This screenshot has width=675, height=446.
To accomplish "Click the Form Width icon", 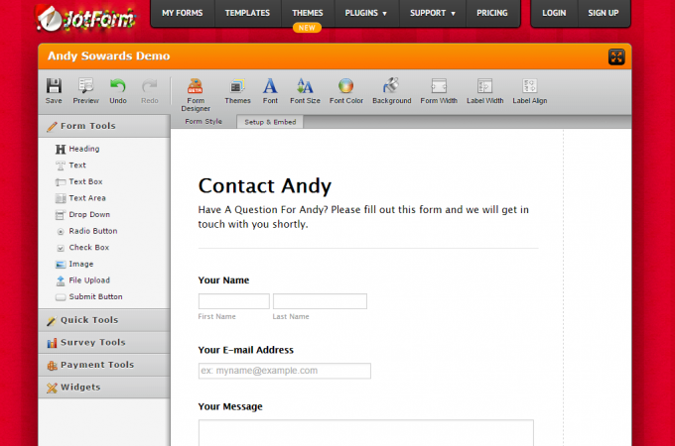I will click(439, 86).
